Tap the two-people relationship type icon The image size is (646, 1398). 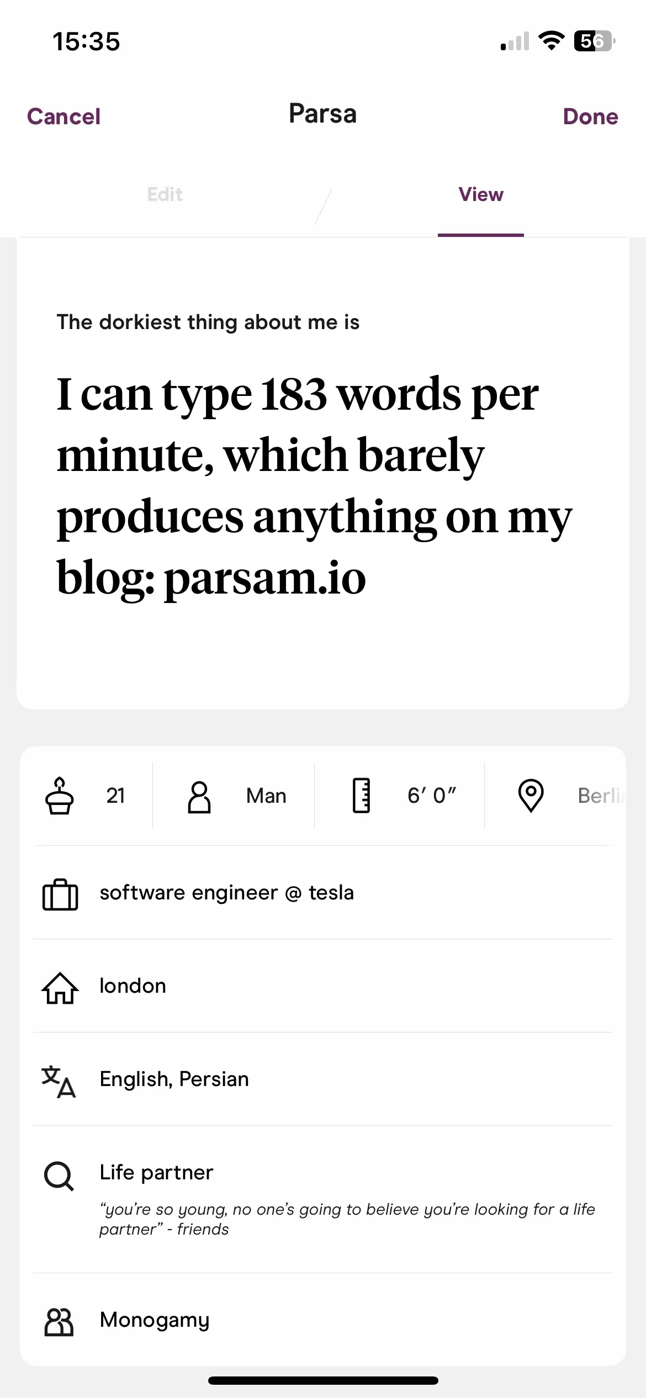pos(59,1322)
